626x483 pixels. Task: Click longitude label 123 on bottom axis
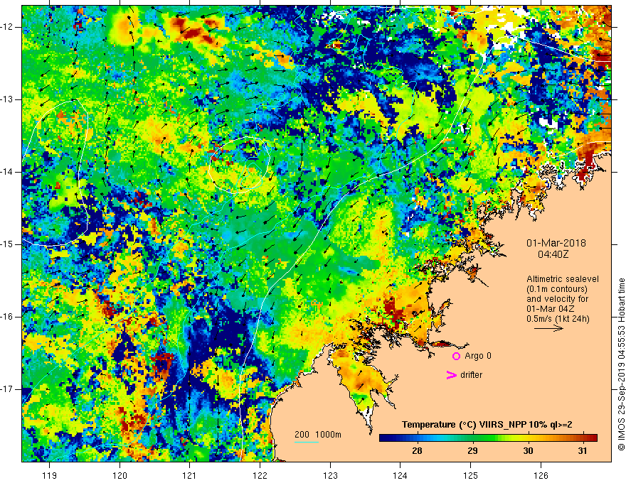(330, 475)
